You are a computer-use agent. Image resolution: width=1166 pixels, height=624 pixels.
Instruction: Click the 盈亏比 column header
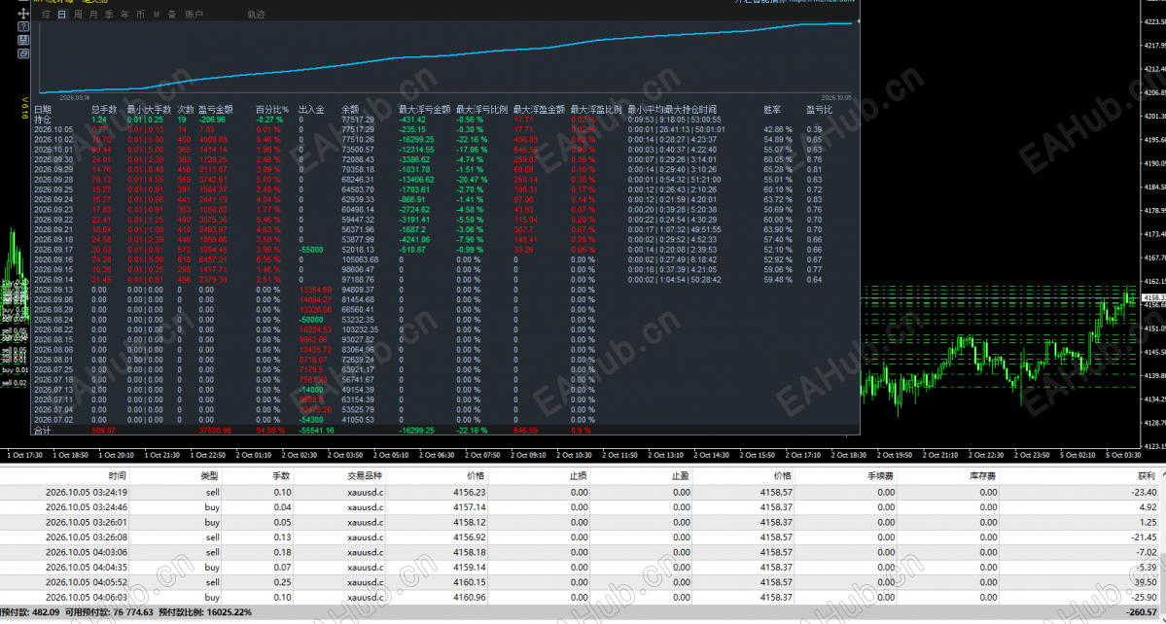(x=820, y=109)
